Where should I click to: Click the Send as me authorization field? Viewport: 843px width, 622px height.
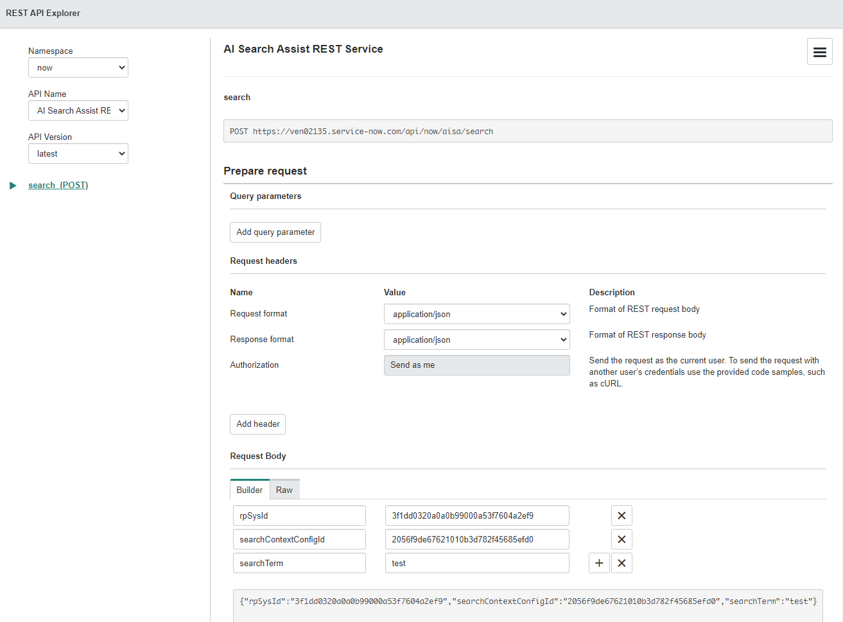point(477,365)
